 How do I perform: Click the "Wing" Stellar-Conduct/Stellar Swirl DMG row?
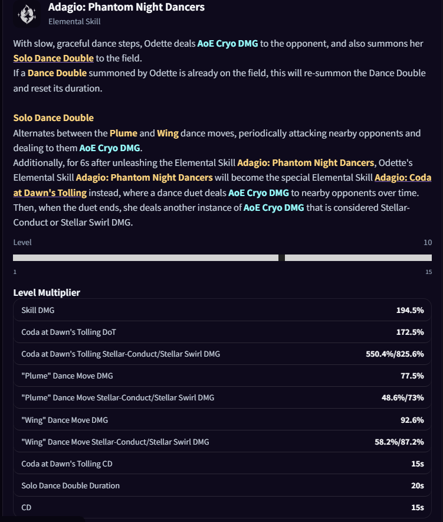coord(222,442)
